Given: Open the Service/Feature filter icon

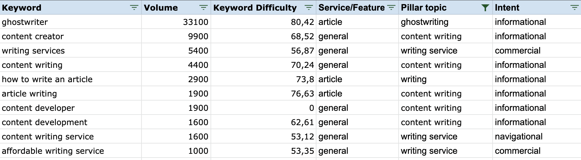Looking at the screenshot, I should point(391,7).
